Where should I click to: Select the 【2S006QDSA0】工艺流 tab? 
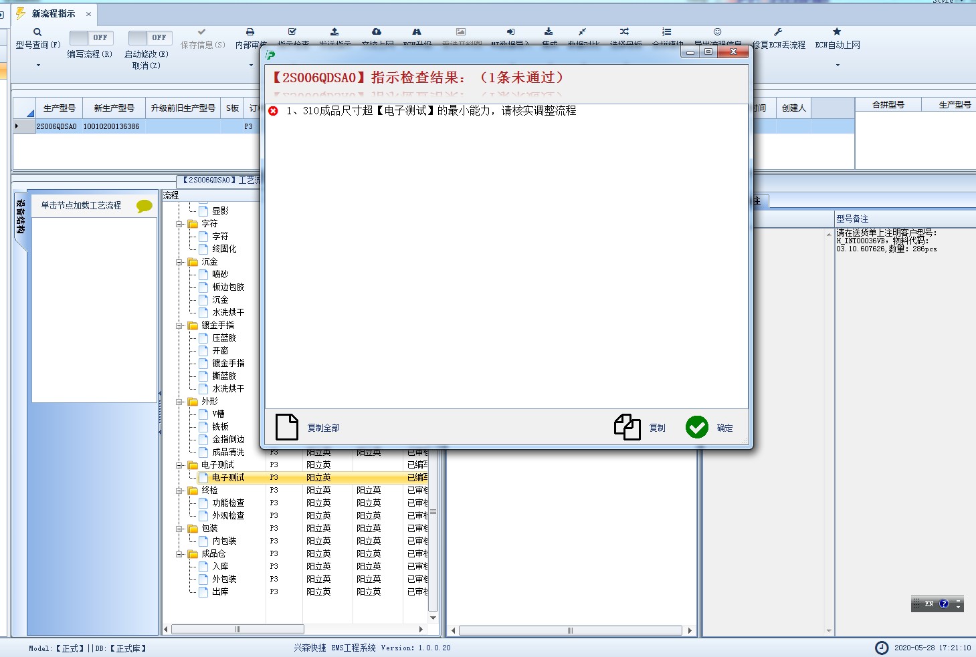tap(220, 180)
